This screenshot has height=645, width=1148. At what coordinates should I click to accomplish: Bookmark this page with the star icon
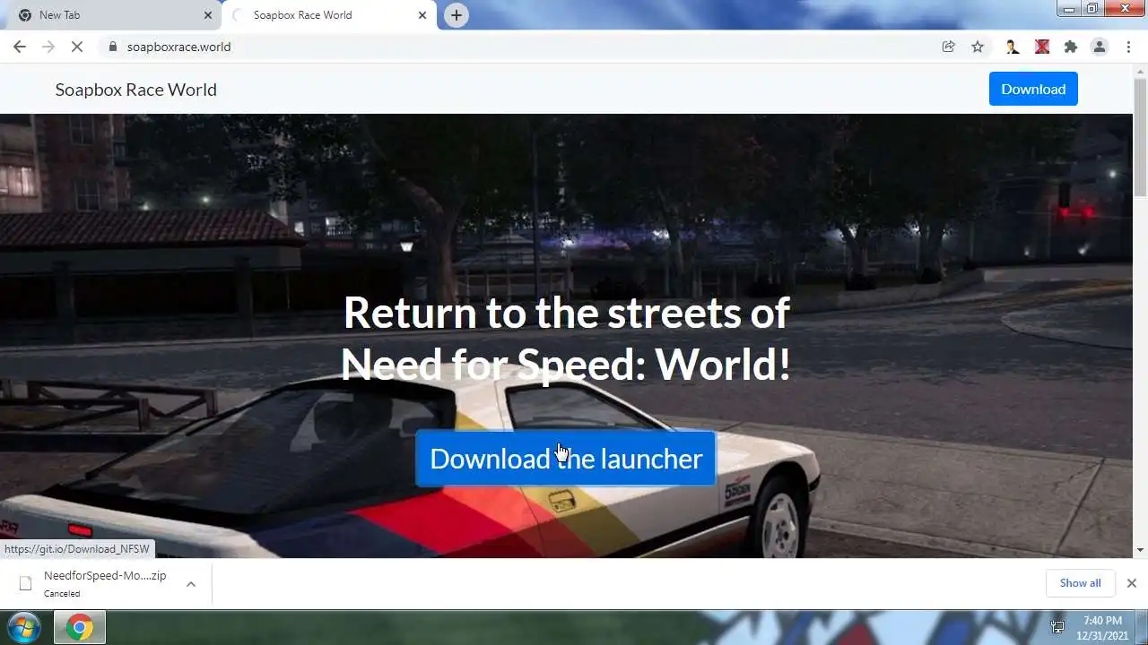click(978, 47)
